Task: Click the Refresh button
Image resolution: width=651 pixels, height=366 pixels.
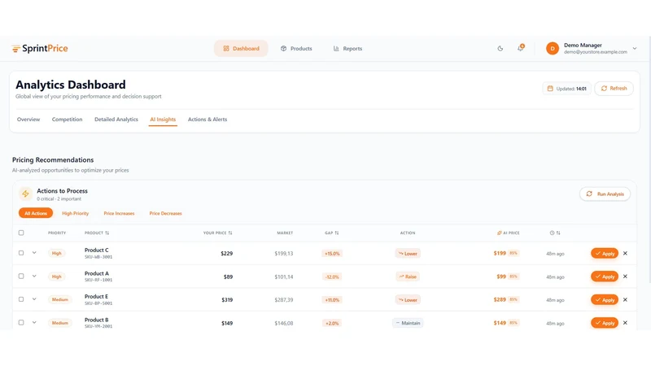Action: [614, 89]
